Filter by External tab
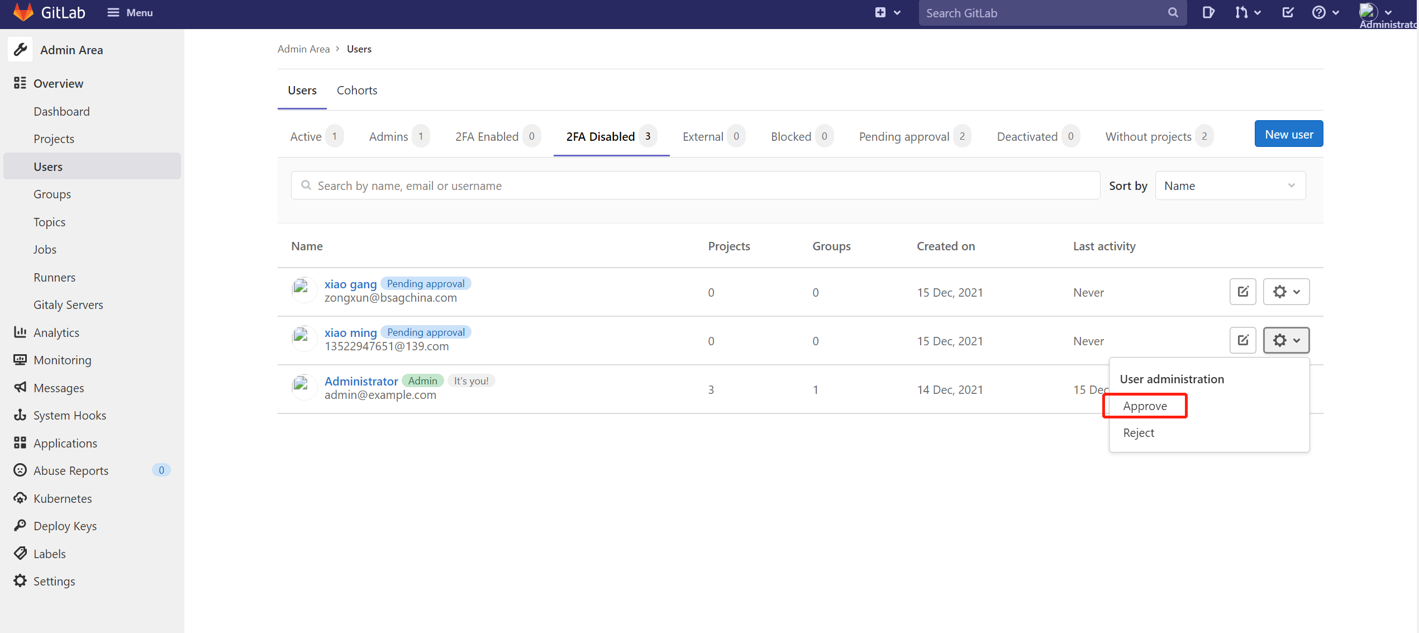The image size is (1419, 633). [x=713, y=136]
